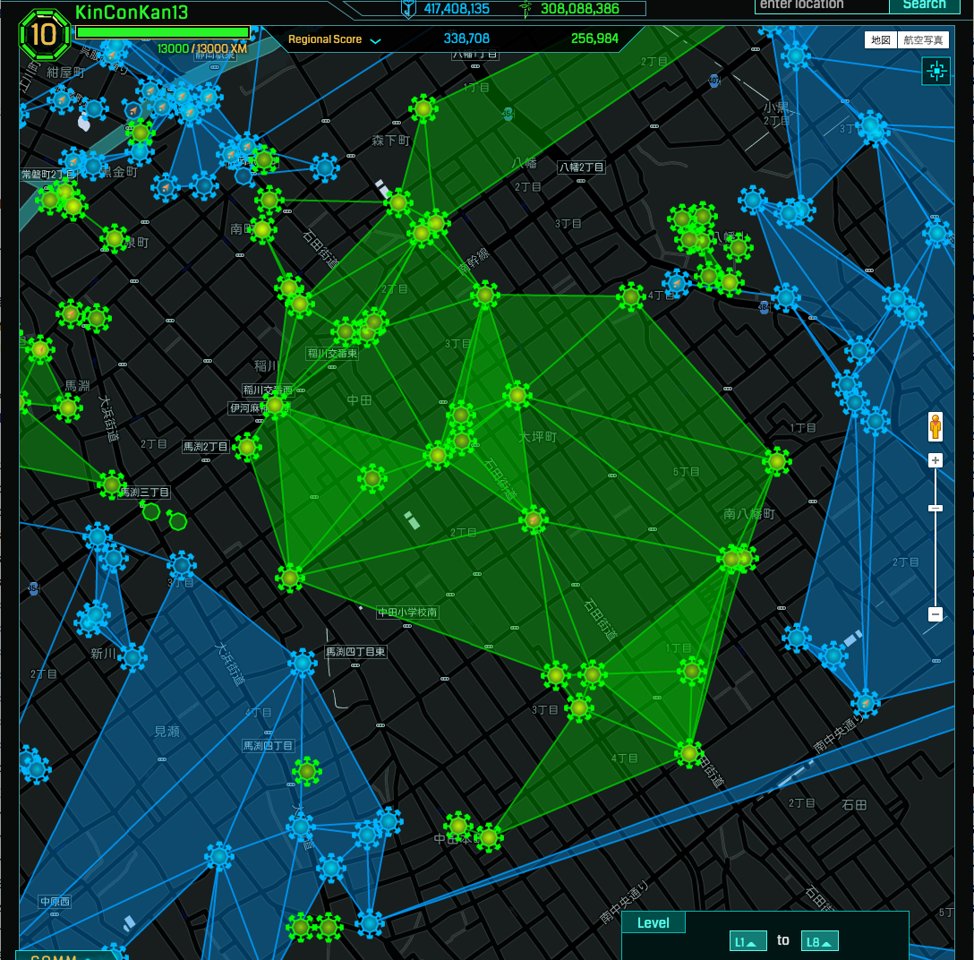Click the 13000 / 13000 XM readout

202,48
